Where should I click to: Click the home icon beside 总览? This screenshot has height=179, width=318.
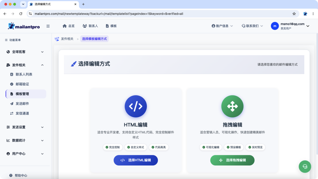(65, 26)
